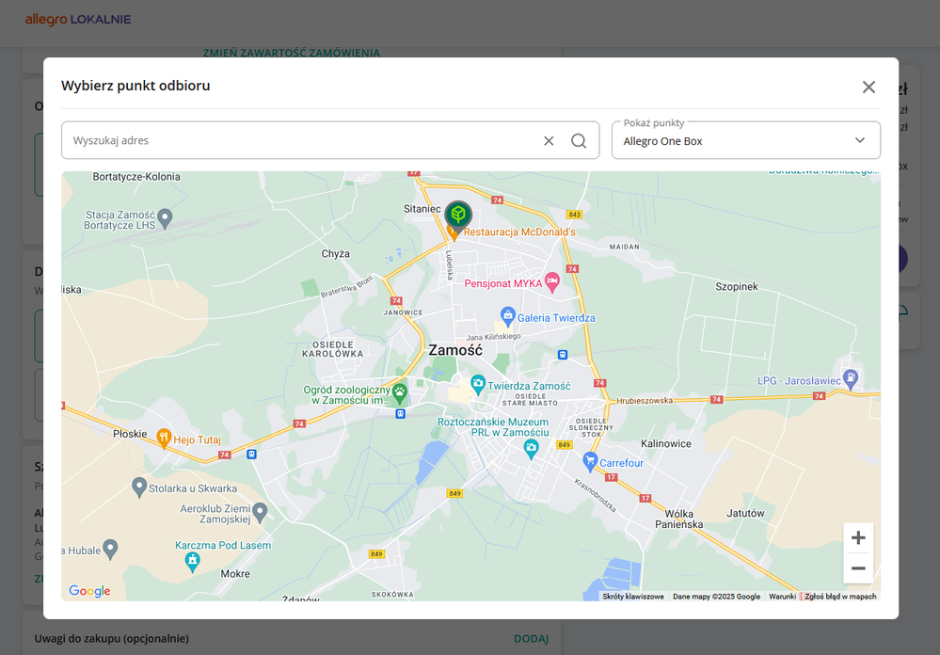Clear the address search field
Image resolution: width=940 pixels, height=655 pixels.
point(549,140)
